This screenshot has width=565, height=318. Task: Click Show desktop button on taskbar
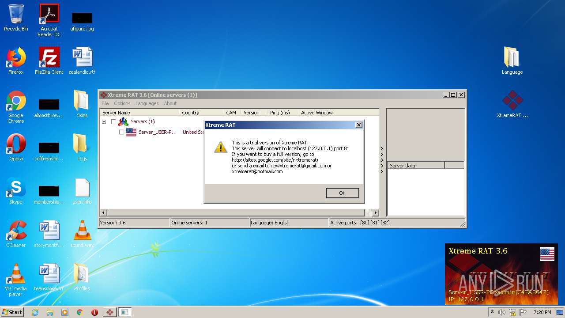click(561, 312)
